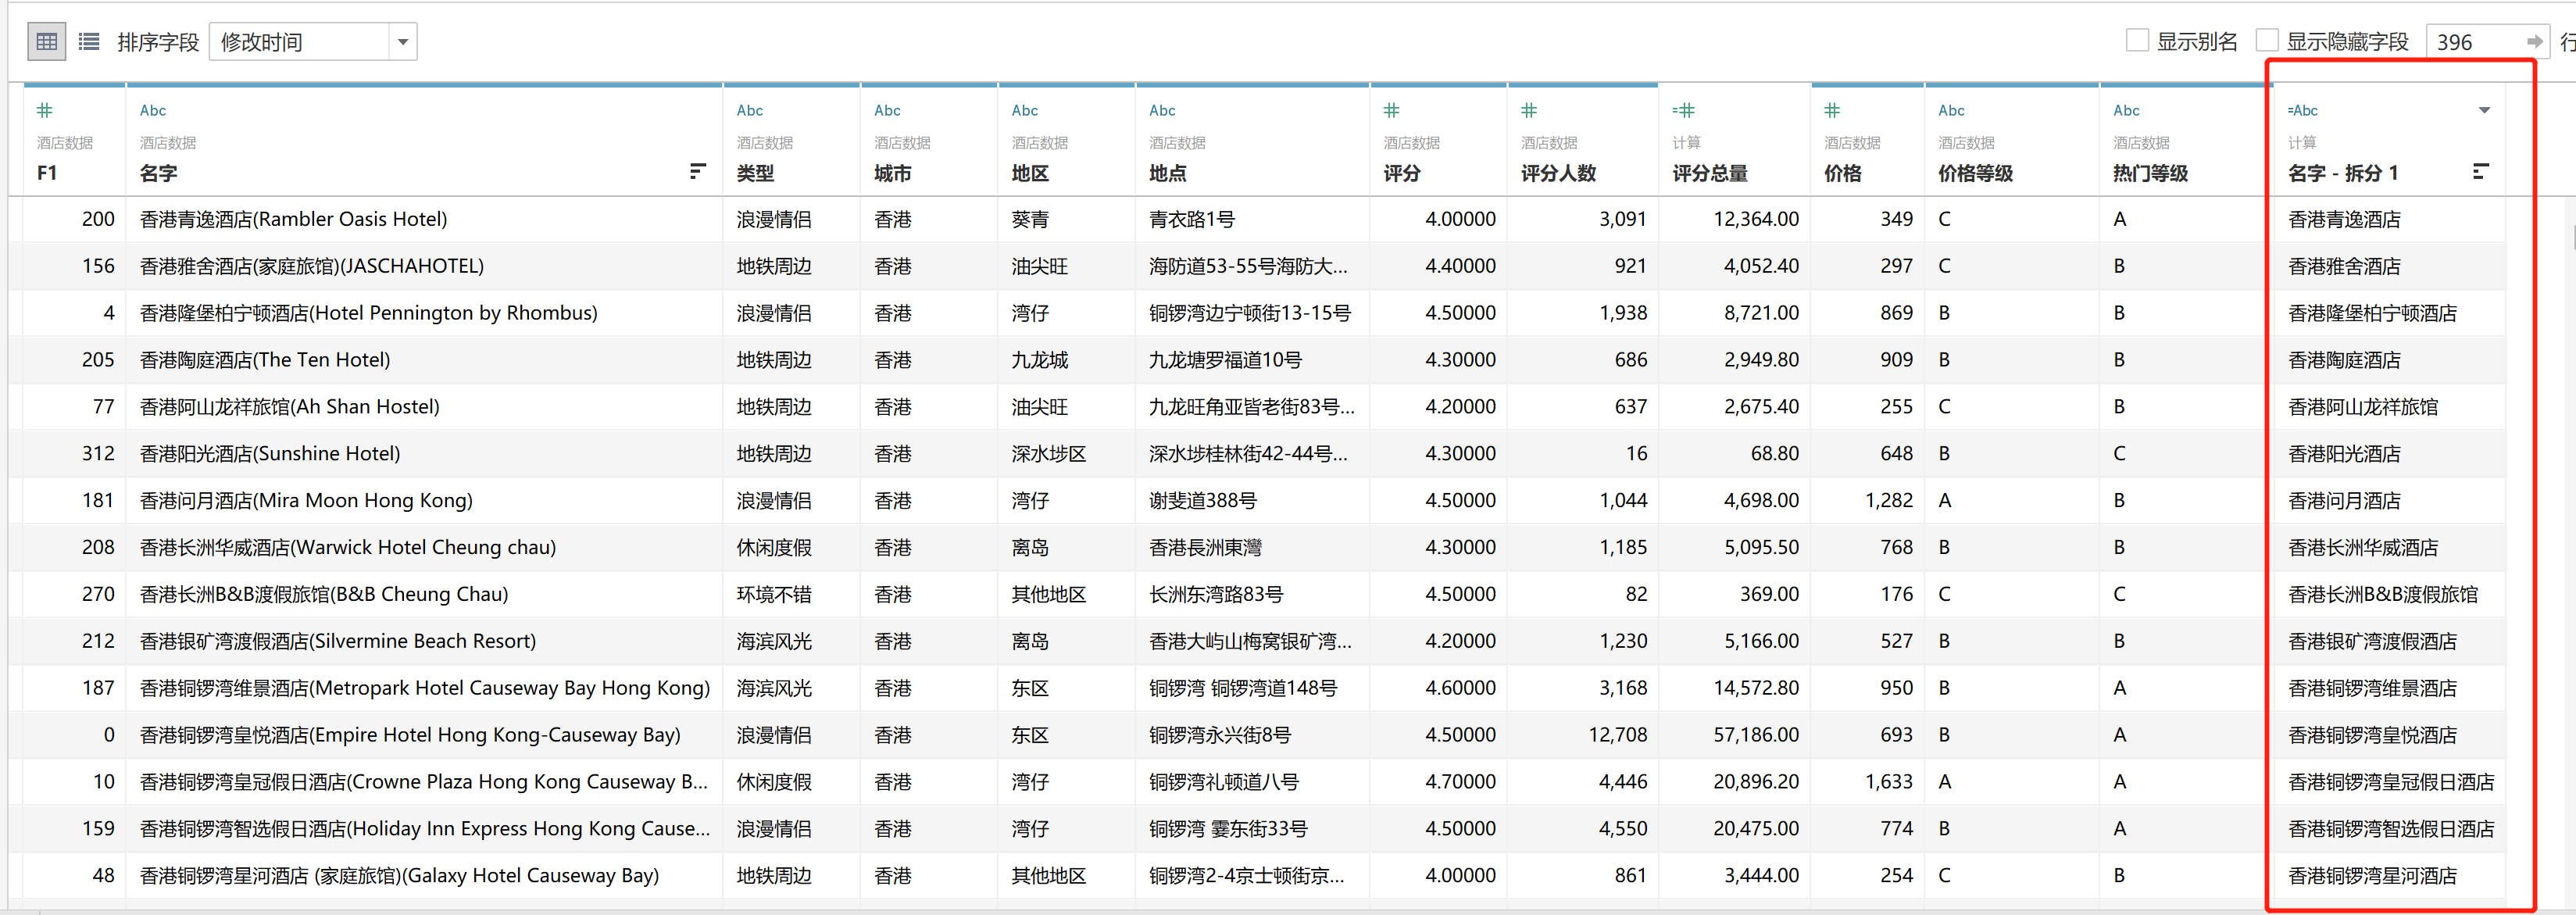Switch to list view icon
Viewport: 2576px width, 915px height.
tap(89, 42)
